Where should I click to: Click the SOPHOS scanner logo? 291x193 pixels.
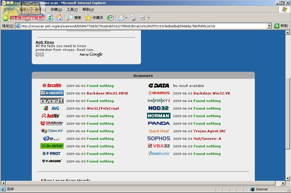[159, 138]
